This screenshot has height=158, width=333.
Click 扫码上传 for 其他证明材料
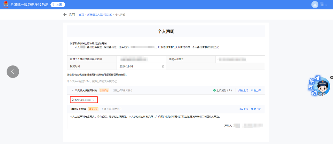(x=243, y=109)
